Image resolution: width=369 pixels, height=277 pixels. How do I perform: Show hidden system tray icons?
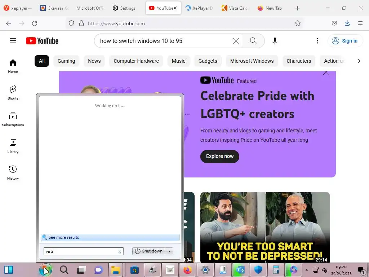coord(307,270)
